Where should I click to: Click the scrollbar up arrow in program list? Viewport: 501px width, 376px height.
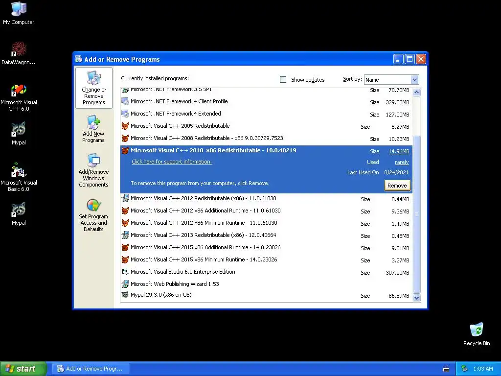416,93
